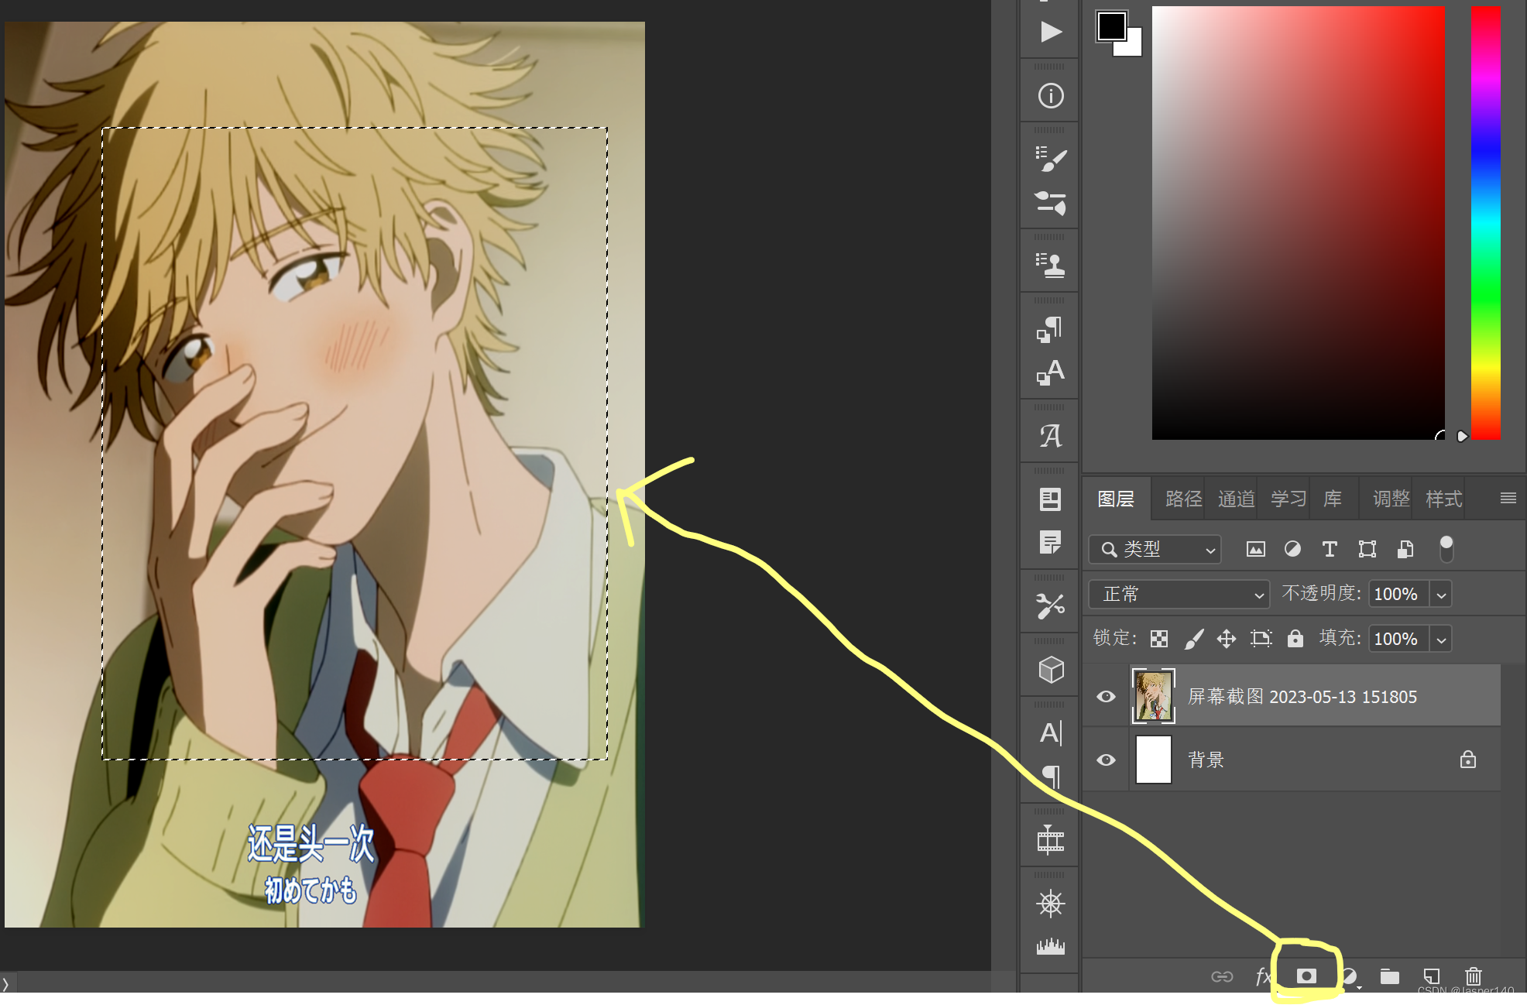Open the Navigator wheel panel icon
This screenshot has height=1005, width=1527.
tap(1051, 903)
